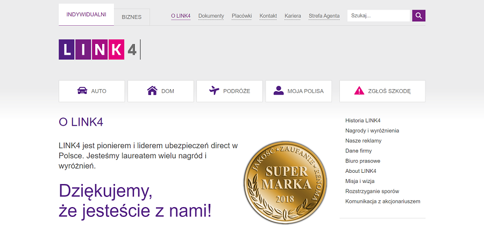Open Nagrody i wyróżnienia link

[x=372, y=130]
